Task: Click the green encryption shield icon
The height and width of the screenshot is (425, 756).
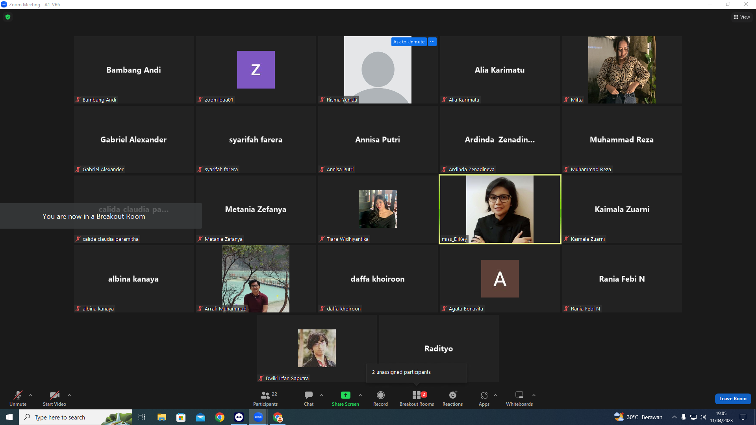Action: tap(8, 17)
